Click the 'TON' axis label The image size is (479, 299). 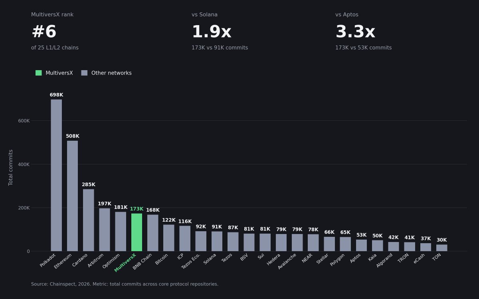(x=437, y=257)
